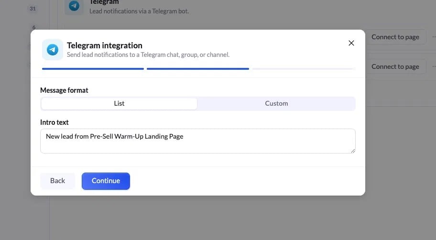
Task: Click the Telegram logo in the dialog header
Action: click(x=53, y=50)
